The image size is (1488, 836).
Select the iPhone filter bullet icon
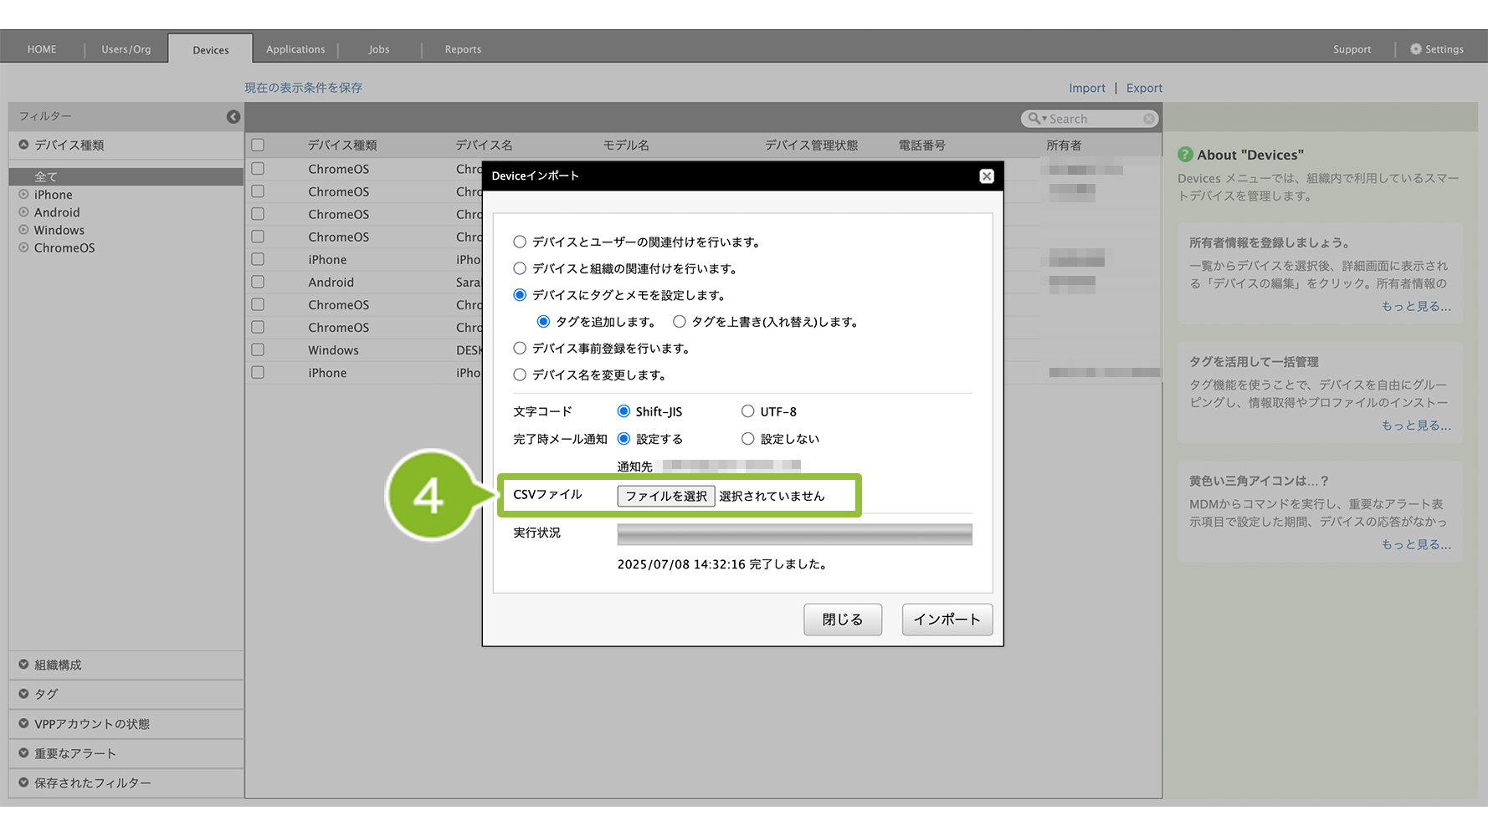tap(24, 195)
